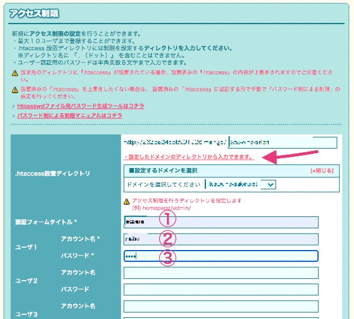Open the password restriction manual link
Screen dimensions: 354x319
[x=70, y=116]
